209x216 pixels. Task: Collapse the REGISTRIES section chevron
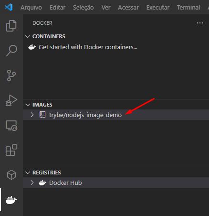tap(28, 173)
